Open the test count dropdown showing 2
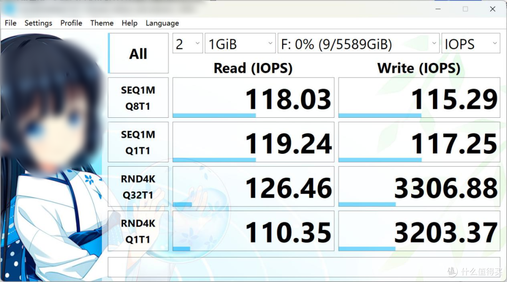Viewport: 507px width, 282px height. [x=187, y=43]
